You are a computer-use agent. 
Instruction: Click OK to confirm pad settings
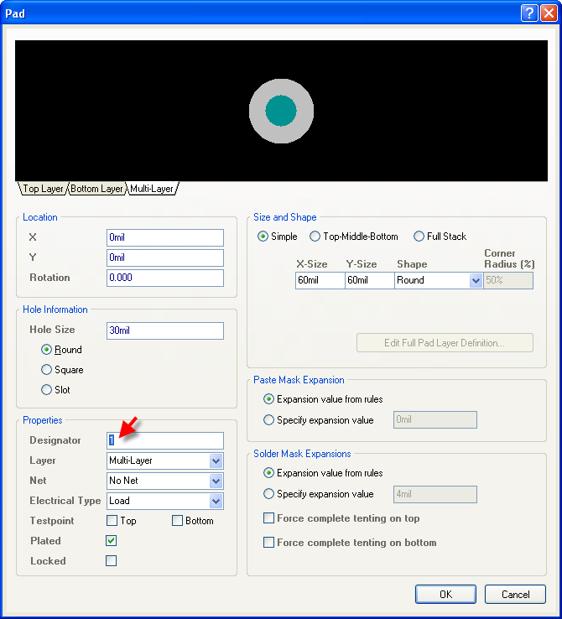click(x=445, y=595)
